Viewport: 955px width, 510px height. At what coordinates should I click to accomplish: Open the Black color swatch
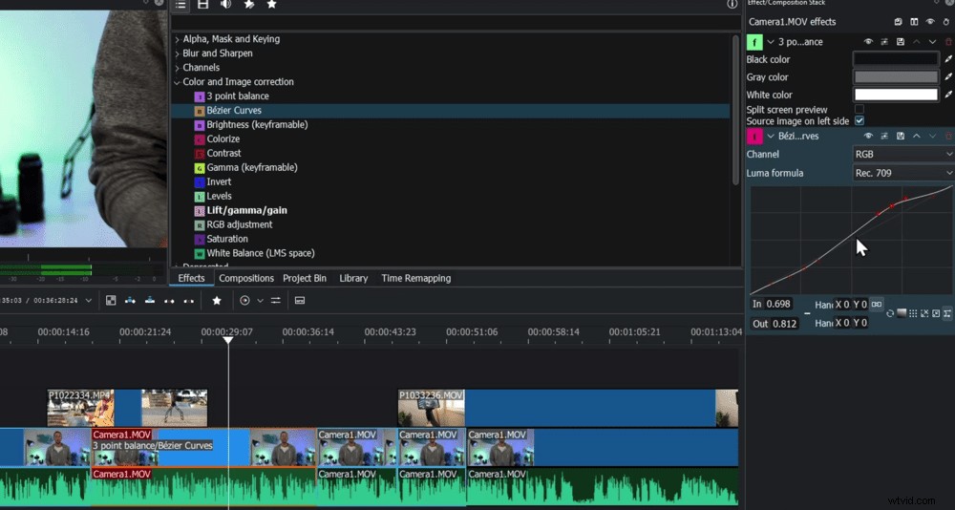(896, 59)
